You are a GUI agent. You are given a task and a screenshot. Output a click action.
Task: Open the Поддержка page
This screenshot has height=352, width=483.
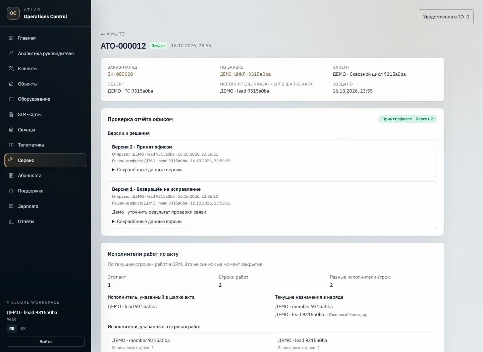46,191
